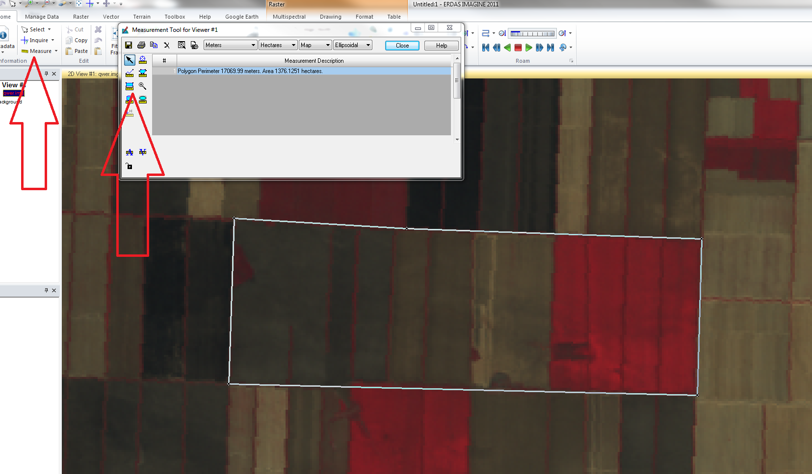This screenshot has width=812, height=474.
Task: Activate the arrow selector tool toggle
Action: tap(130, 60)
